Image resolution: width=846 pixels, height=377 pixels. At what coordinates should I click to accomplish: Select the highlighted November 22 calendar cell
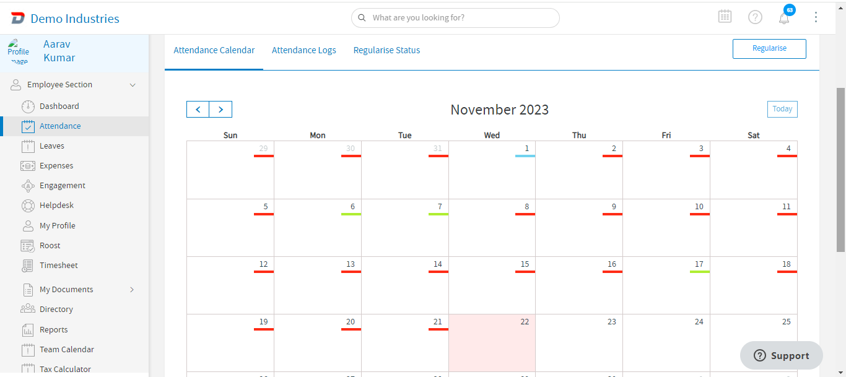click(x=492, y=344)
